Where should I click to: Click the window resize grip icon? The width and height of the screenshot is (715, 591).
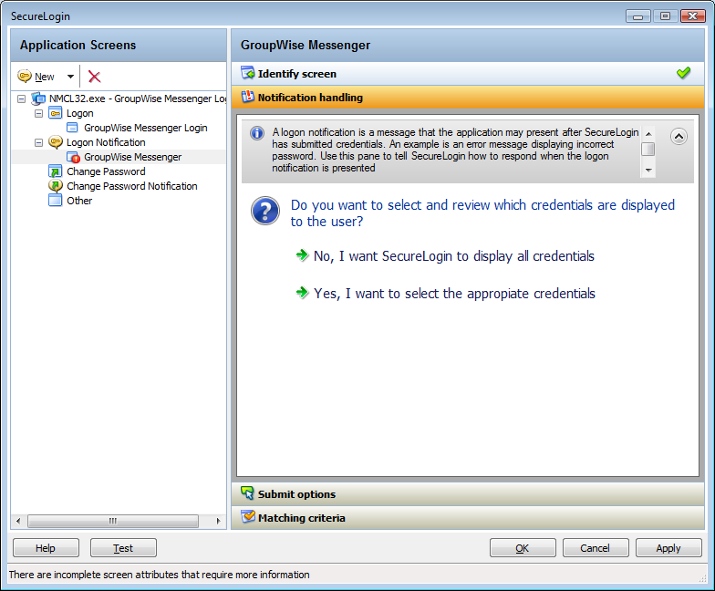702,578
